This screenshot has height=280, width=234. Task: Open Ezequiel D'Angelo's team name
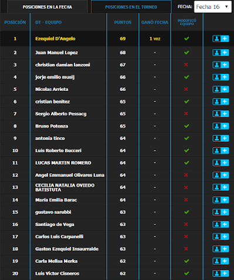coord(55,39)
